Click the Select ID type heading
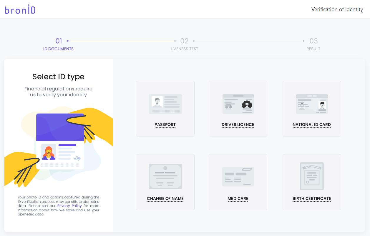The image size is (370, 236). click(58, 77)
